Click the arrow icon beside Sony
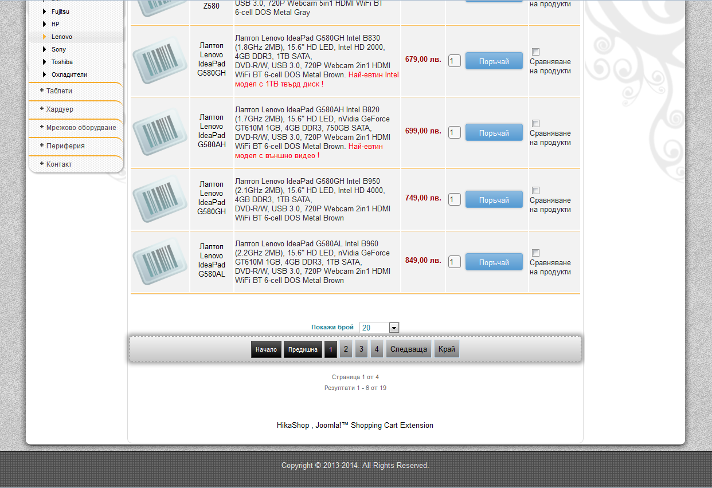 click(x=45, y=49)
